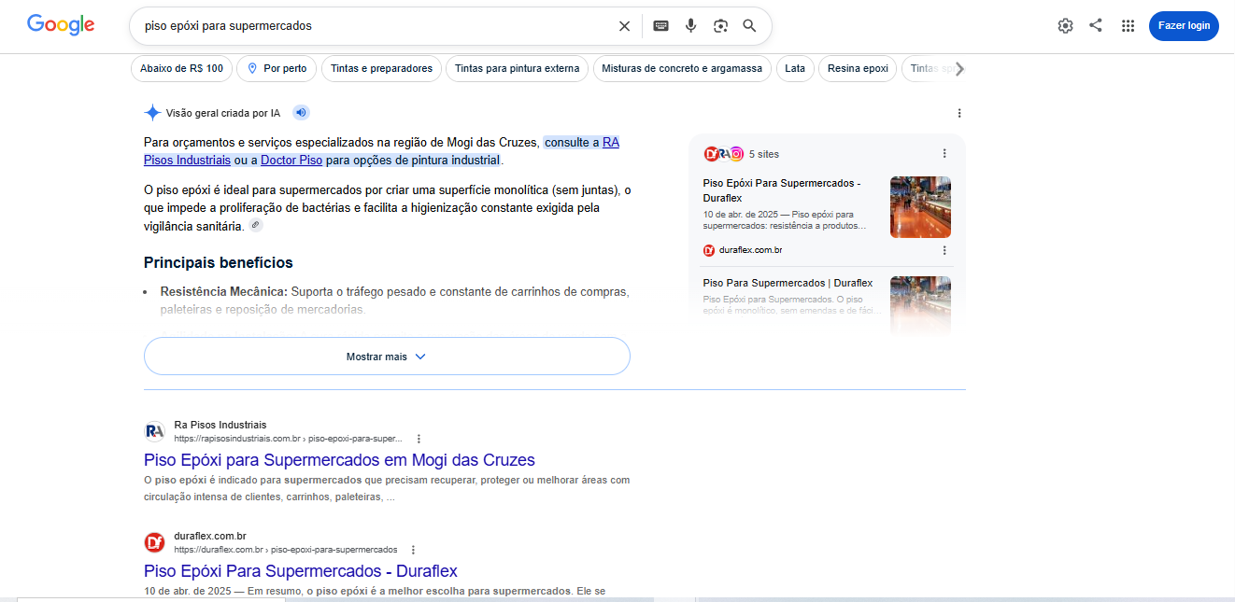
Task: Search by image with the camera icon
Action: click(x=720, y=26)
